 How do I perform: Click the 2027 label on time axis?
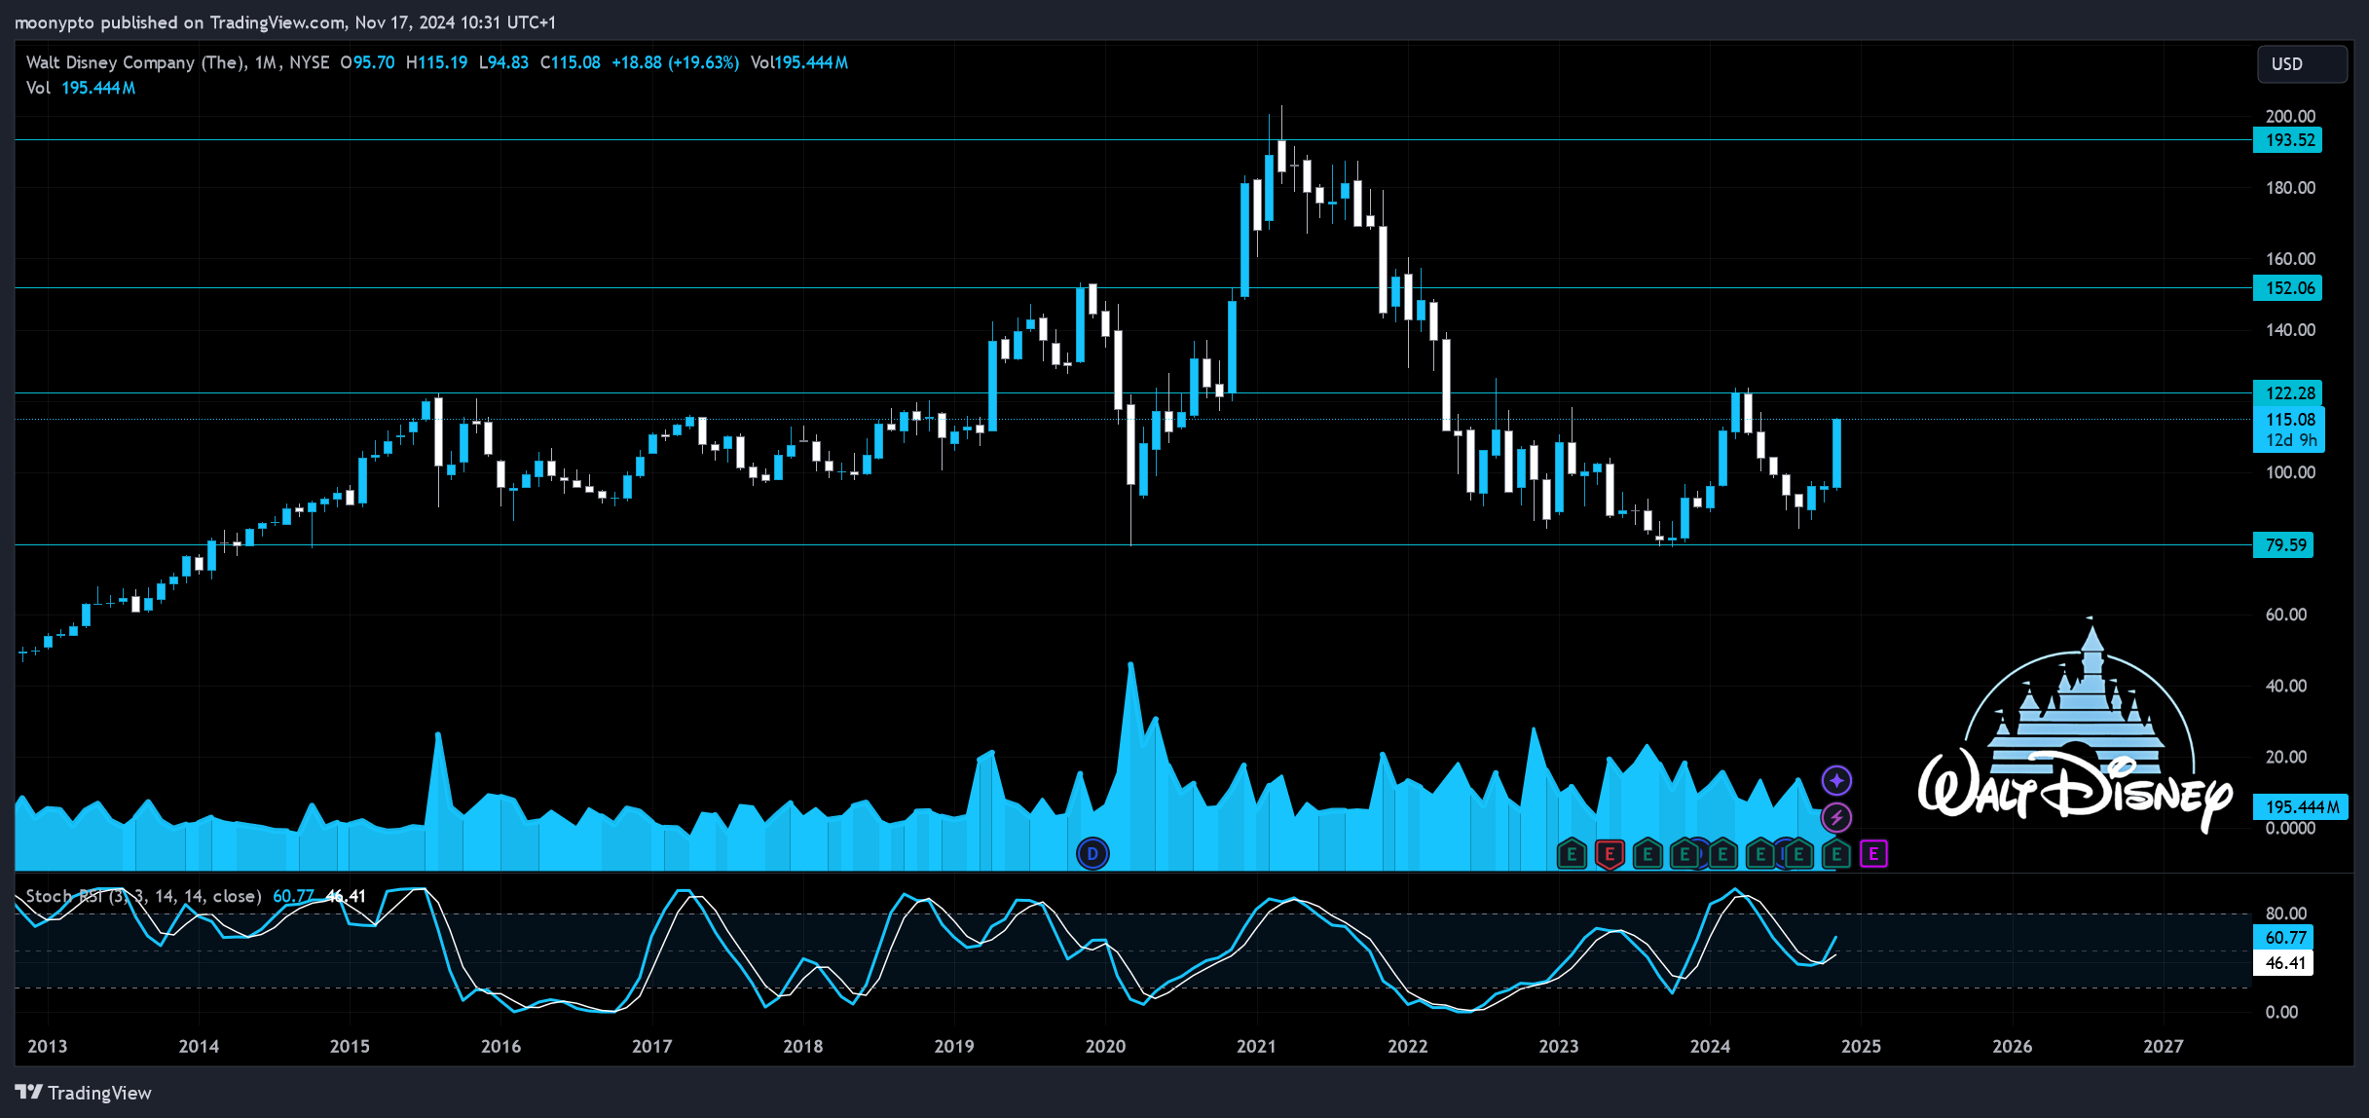click(x=2163, y=1047)
